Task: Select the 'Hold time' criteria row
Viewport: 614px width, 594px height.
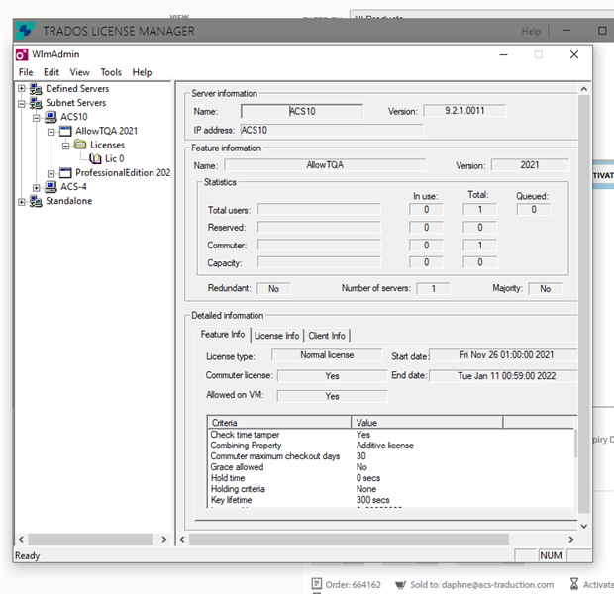Action: point(391,478)
